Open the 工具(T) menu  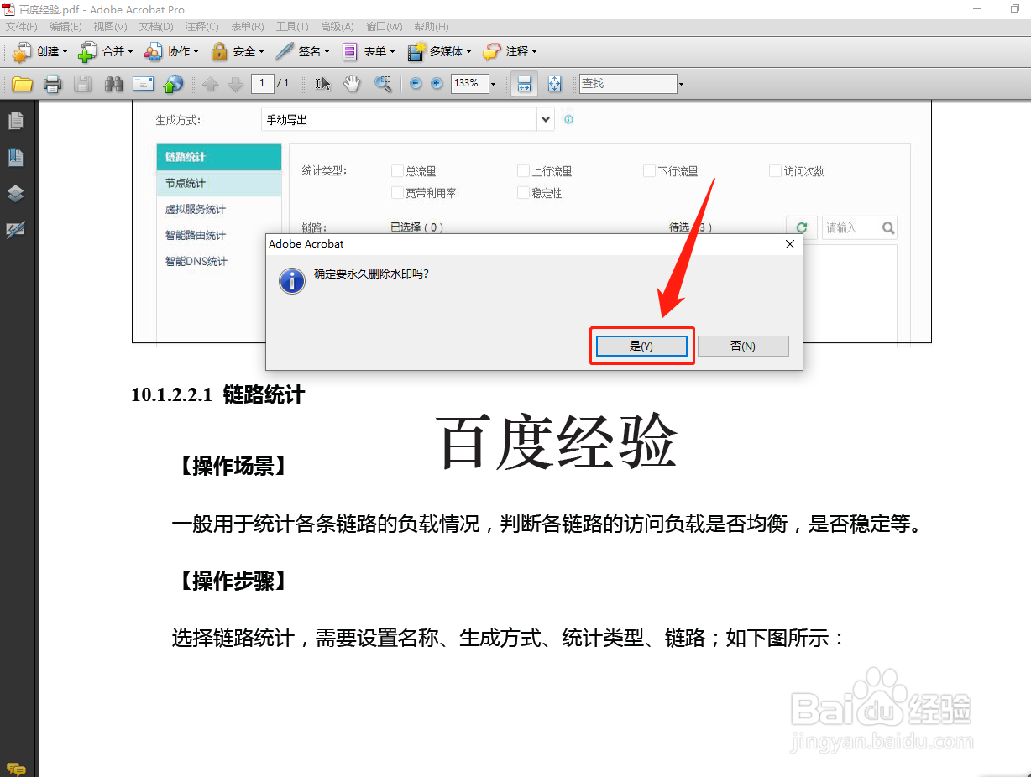coord(292,27)
